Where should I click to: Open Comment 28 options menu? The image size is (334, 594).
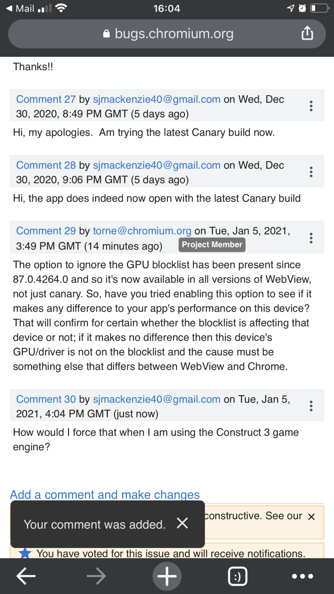(311, 172)
